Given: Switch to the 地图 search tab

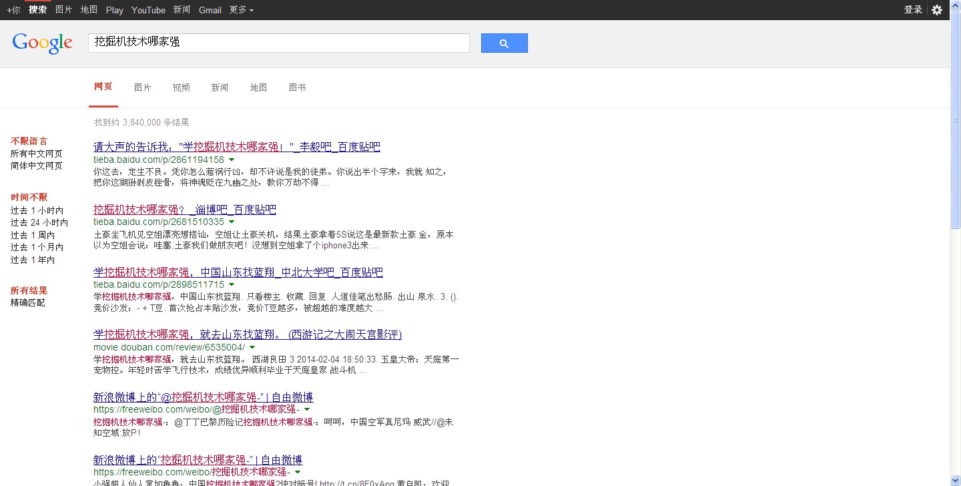Looking at the screenshot, I should click(x=258, y=87).
